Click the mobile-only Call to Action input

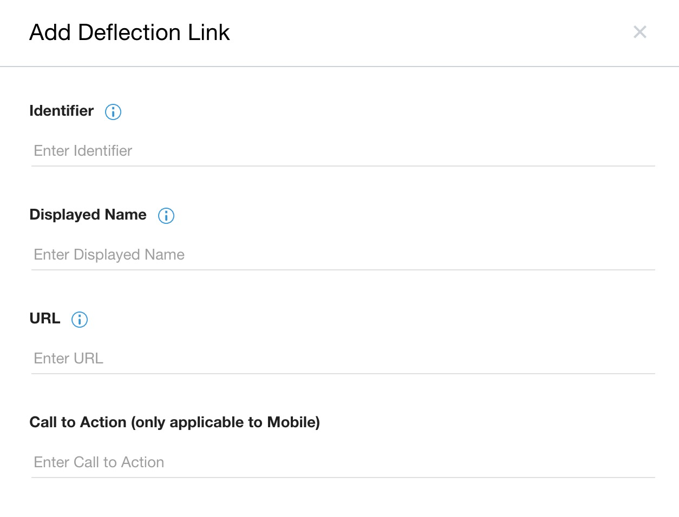tap(343, 462)
